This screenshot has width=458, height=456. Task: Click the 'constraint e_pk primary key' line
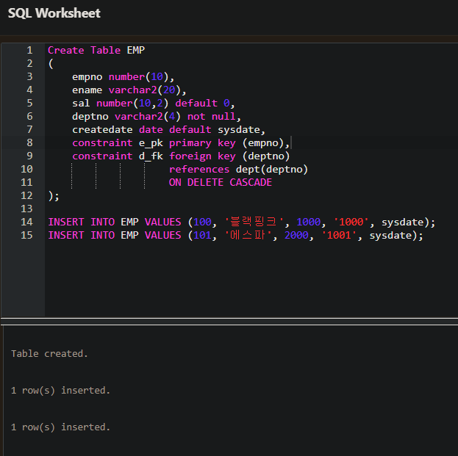(181, 143)
